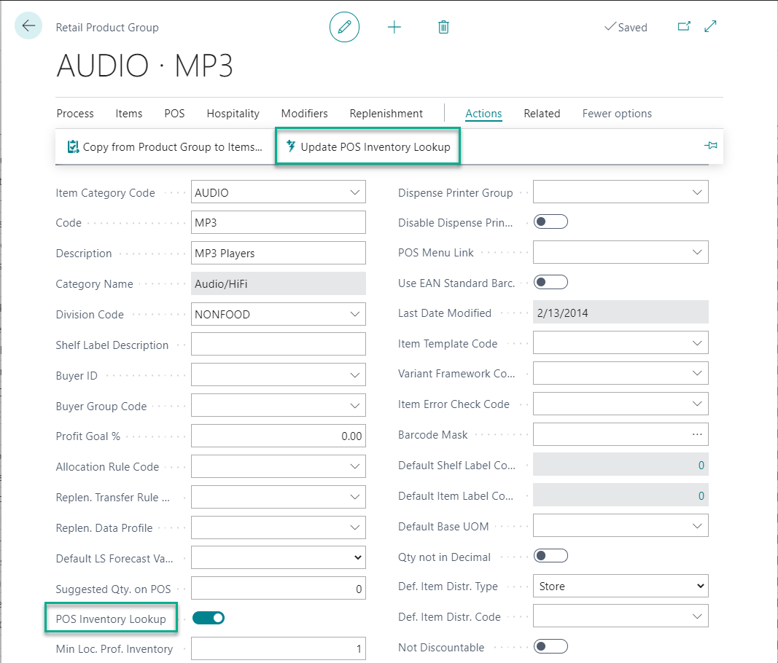Click the trash delete icon

[443, 27]
